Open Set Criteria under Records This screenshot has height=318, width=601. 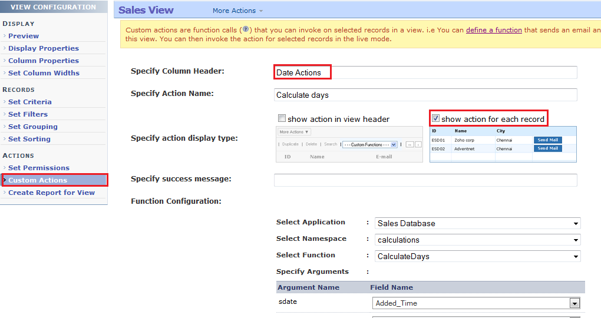pos(29,102)
